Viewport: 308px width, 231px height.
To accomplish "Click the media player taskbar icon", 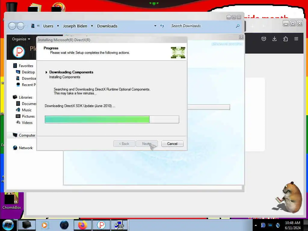I will [x=45, y=225].
